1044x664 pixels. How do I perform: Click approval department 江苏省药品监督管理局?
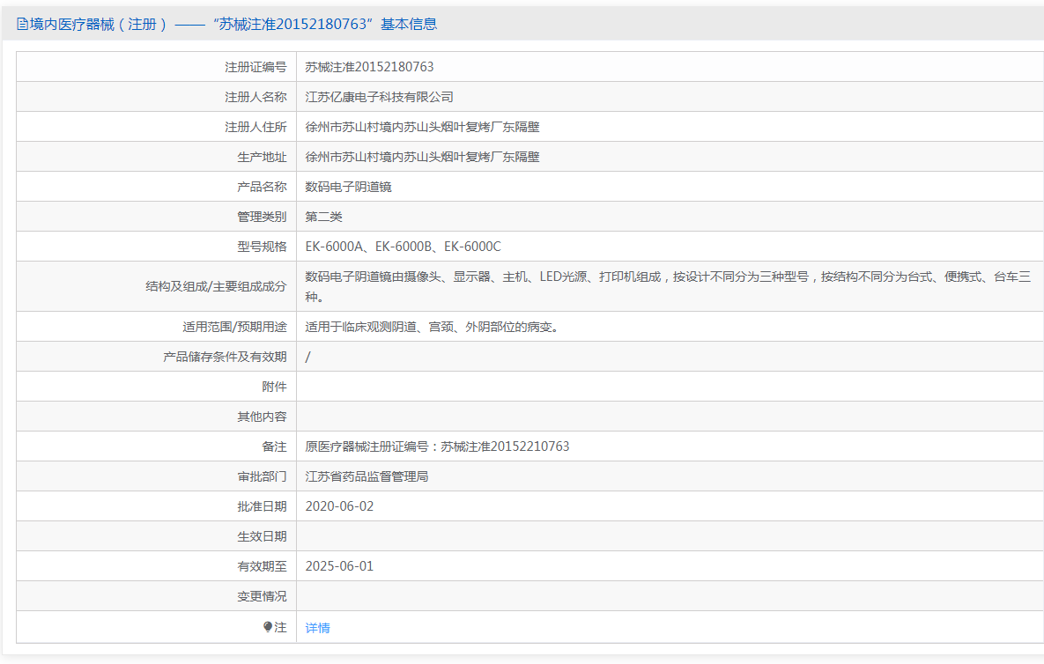pyautogui.click(x=367, y=476)
